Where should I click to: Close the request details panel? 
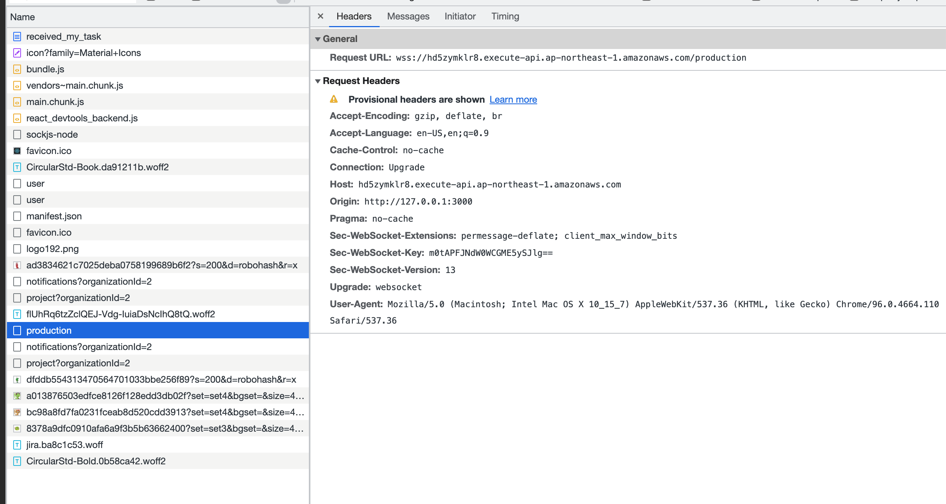[321, 16]
